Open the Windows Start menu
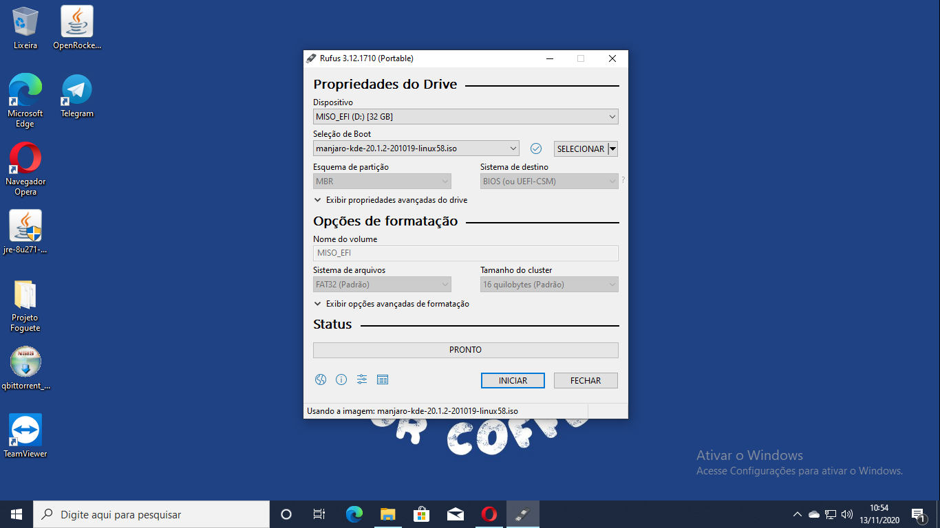Image resolution: width=940 pixels, height=528 pixels. (x=17, y=514)
